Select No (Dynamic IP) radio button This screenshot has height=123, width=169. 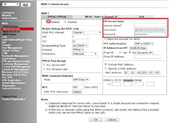pos(130,52)
